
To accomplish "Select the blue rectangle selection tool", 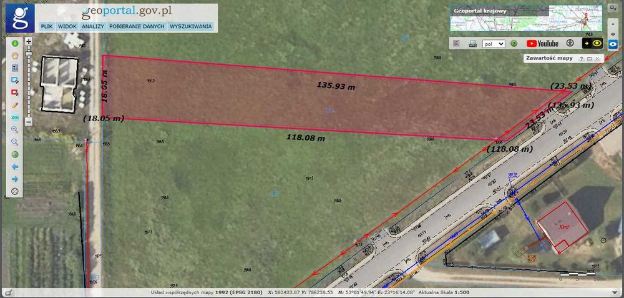I will coord(15,81).
